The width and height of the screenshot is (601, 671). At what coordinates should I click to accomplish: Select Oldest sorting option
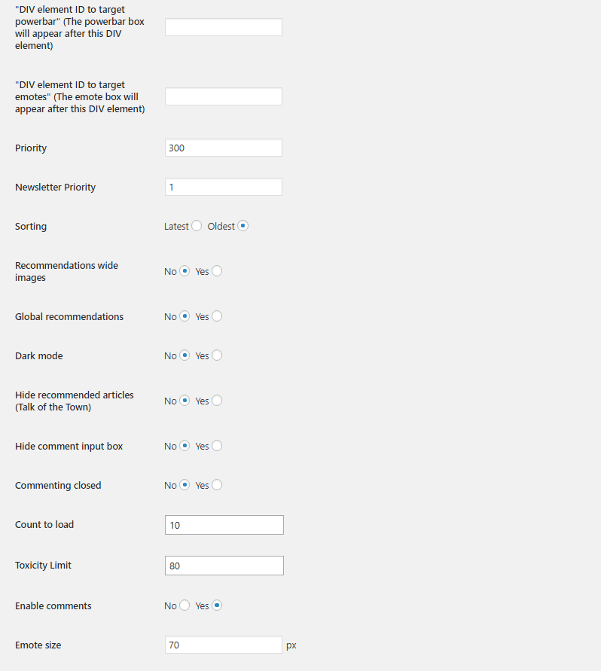pyautogui.click(x=243, y=226)
